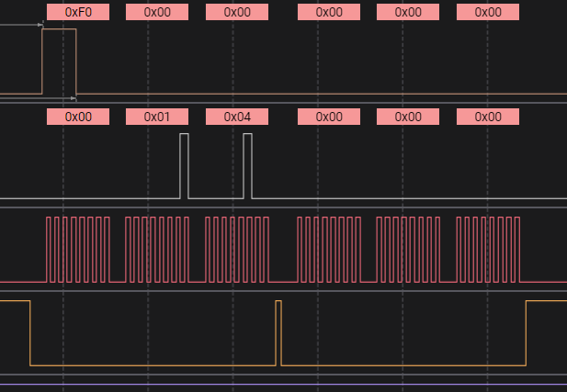
Task: Click the brown high pulse below 0xF0
Action: (59, 62)
